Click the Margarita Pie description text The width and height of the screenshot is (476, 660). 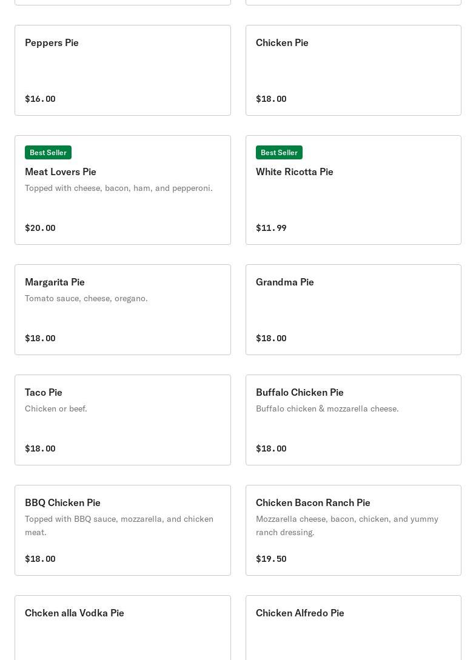pos(86,298)
